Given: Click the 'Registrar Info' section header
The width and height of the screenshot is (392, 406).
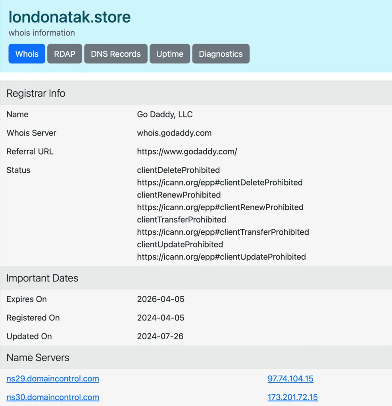Looking at the screenshot, I should (36, 93).
